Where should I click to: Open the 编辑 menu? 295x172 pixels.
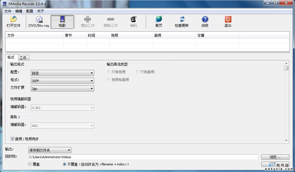(x=19, y=11)
